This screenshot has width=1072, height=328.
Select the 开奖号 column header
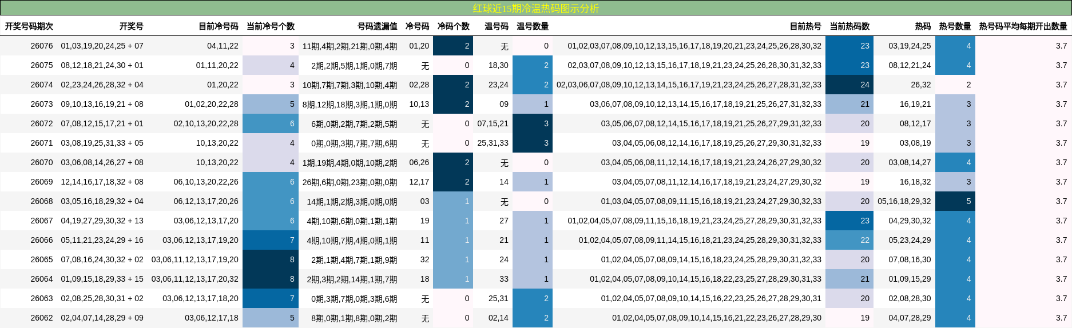(x=132, y=26)
